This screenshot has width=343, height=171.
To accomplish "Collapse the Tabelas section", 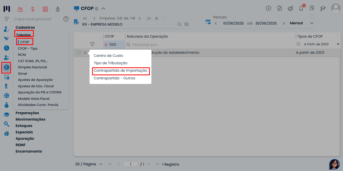I will pyautogui.click(x=23, y=35).
